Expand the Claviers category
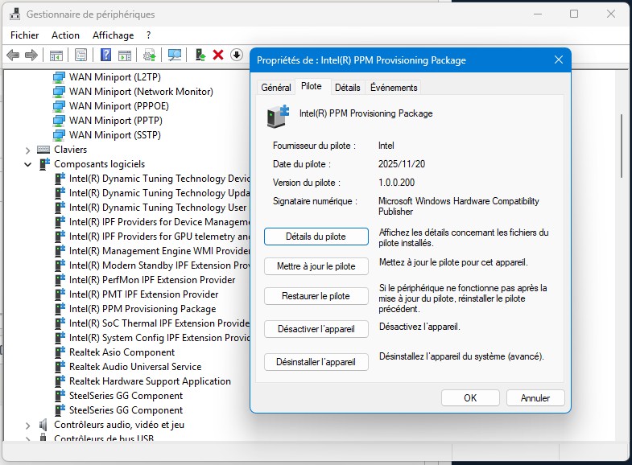 click(27, 150)
